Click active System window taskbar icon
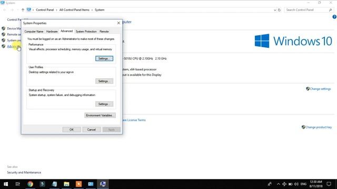The width and height of the screenshot is (337, 189). click(x=103, y=184)
